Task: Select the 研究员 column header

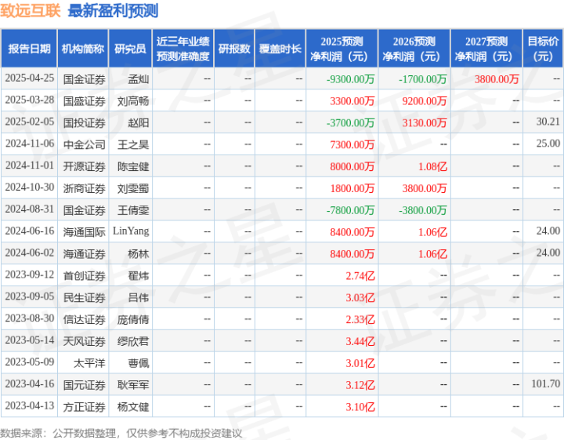Action: tap(130, 49)
